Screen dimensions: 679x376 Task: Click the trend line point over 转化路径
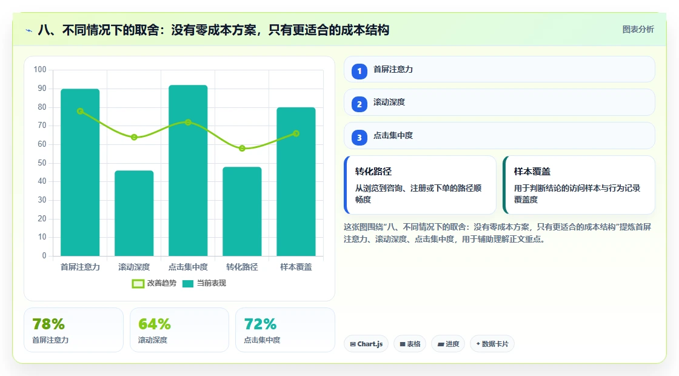[x=242, y=149]
